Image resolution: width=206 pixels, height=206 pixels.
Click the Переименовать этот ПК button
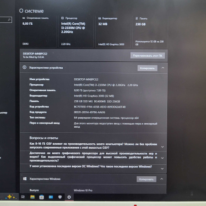click(147, 55)
